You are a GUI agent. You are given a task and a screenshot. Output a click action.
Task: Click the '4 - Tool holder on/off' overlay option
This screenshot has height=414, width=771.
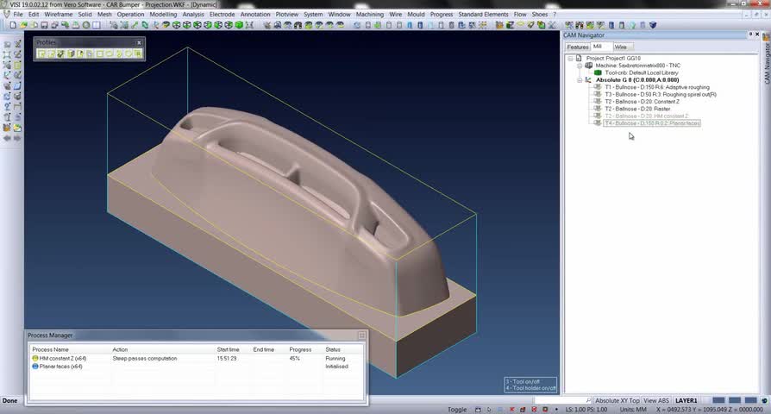[530, 388]
